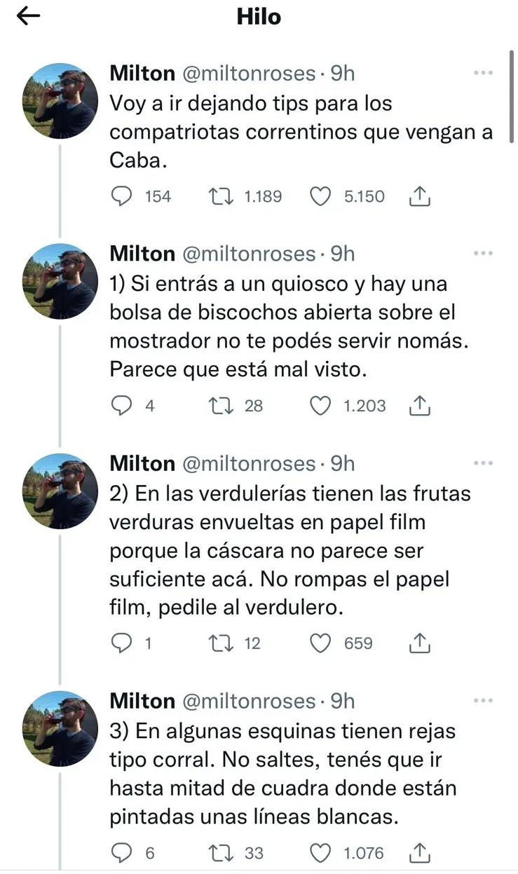
Task: Open more options on the first tweet
Action: pyautogui.click(x=484, y=73)
